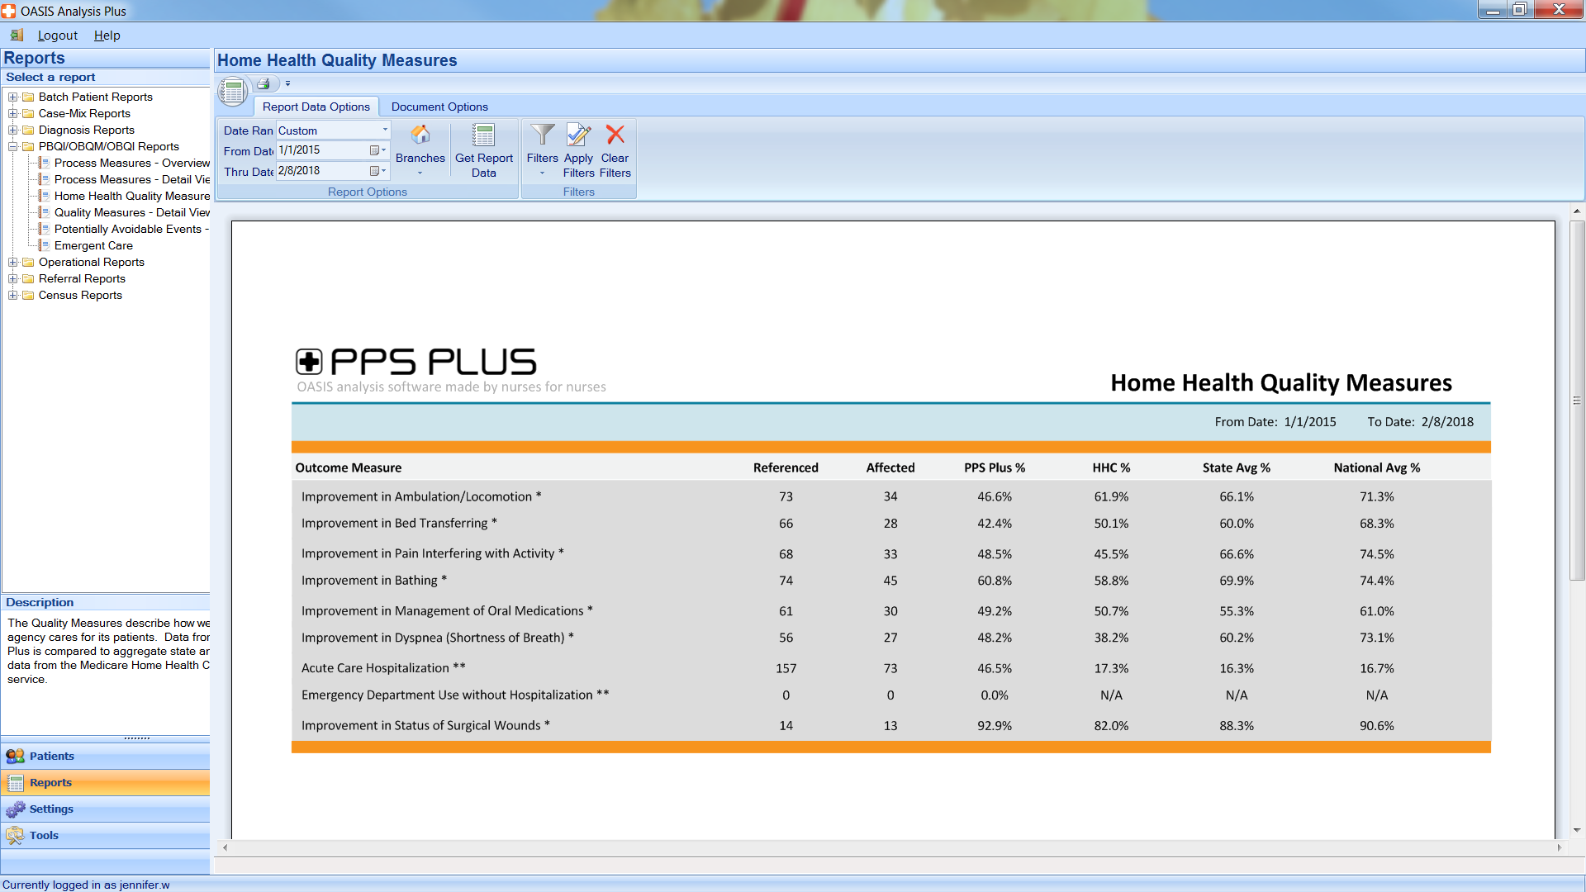Open the Filters funnel dropdown
This screenshot has width=1586, height=892.
tap(542, 149)
